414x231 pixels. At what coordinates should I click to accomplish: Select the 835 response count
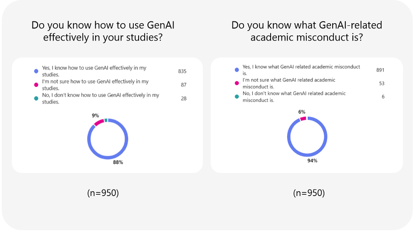click(182, 71)
